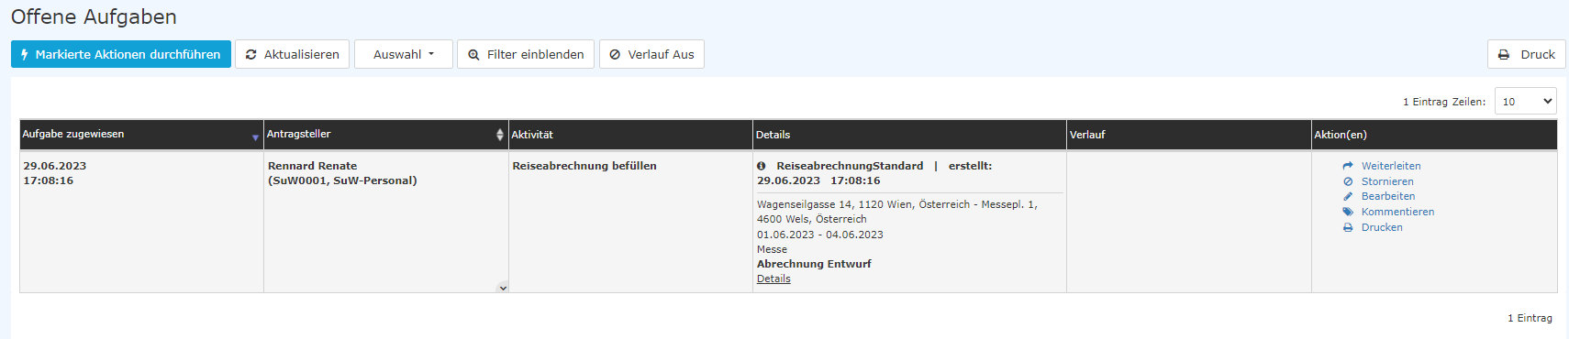Open the Zeilen rows-per-page dropdown

tap(1526, 102)
